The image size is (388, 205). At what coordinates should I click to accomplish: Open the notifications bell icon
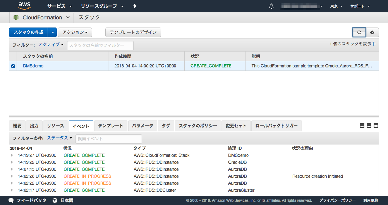click(x=271, y=6)
